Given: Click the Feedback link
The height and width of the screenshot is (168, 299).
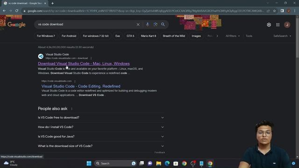Looking at the screenshot, I should point(160,153).
